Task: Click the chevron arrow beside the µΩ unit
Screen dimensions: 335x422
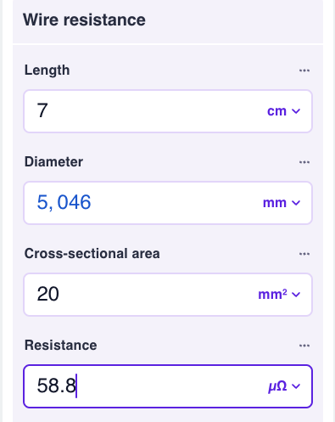Action: point(296,386)
